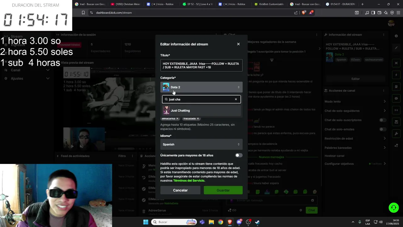Remove the 'fracazado' tag
The image size is (403, 227).
coord(198,119)
